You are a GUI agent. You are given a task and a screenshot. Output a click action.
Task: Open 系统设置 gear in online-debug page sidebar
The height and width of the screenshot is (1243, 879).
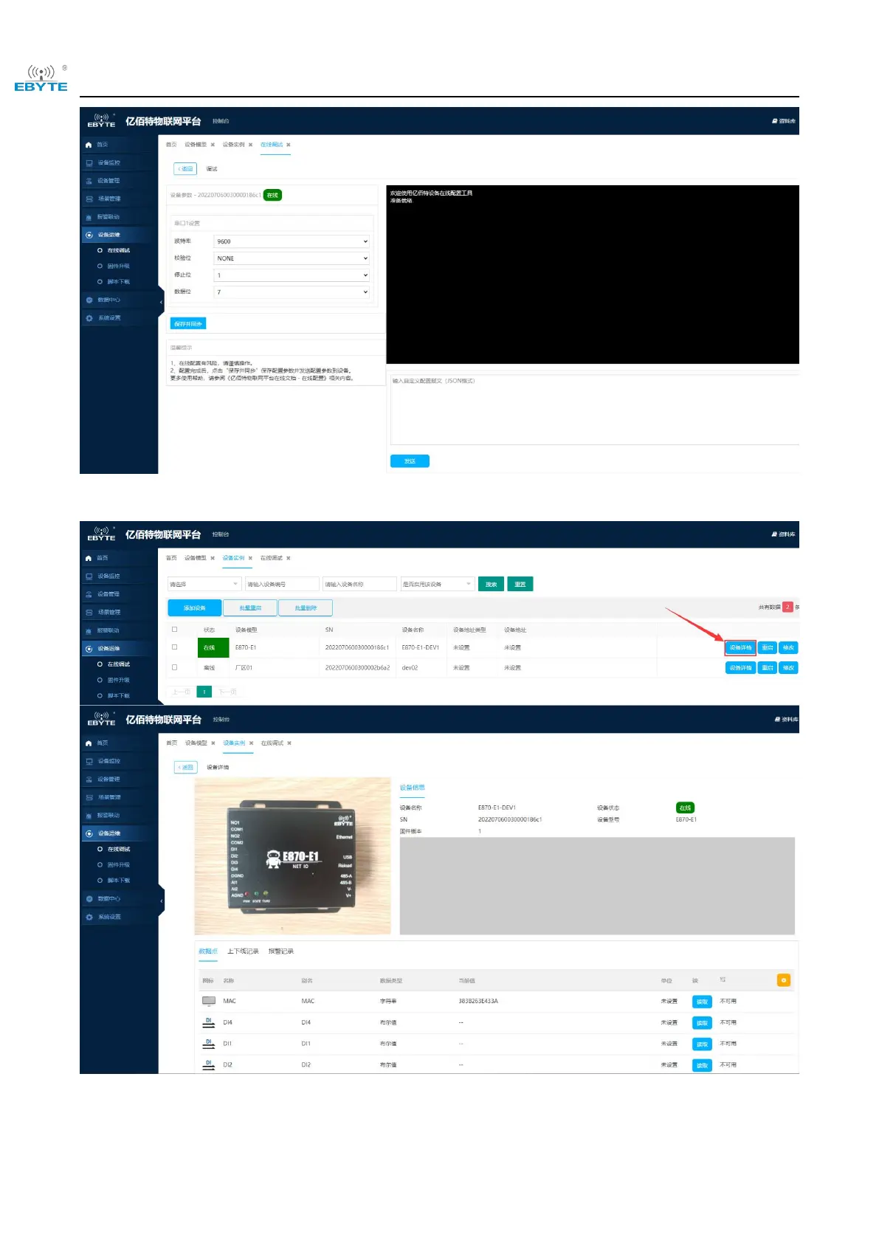[89, 318]
